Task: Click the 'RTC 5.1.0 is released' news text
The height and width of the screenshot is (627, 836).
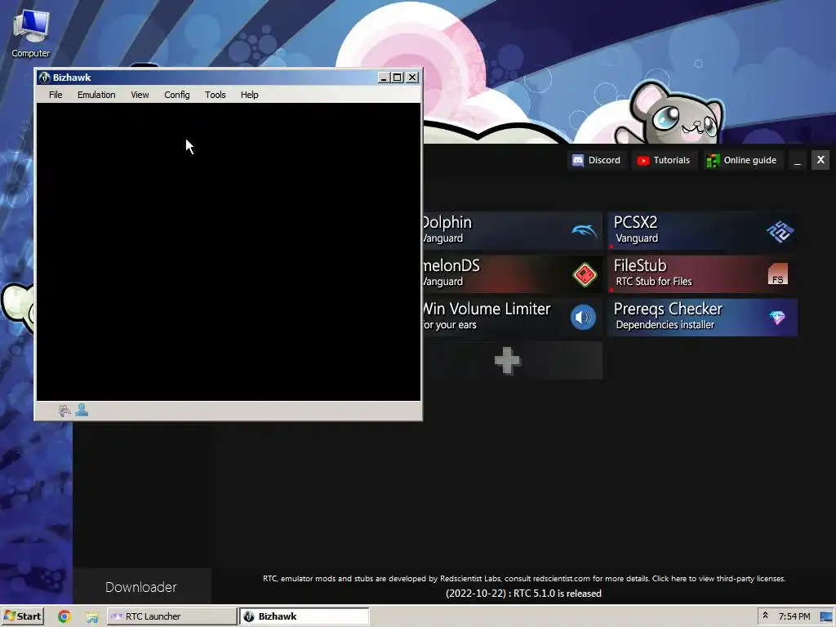Action: (x=523, y=594)
